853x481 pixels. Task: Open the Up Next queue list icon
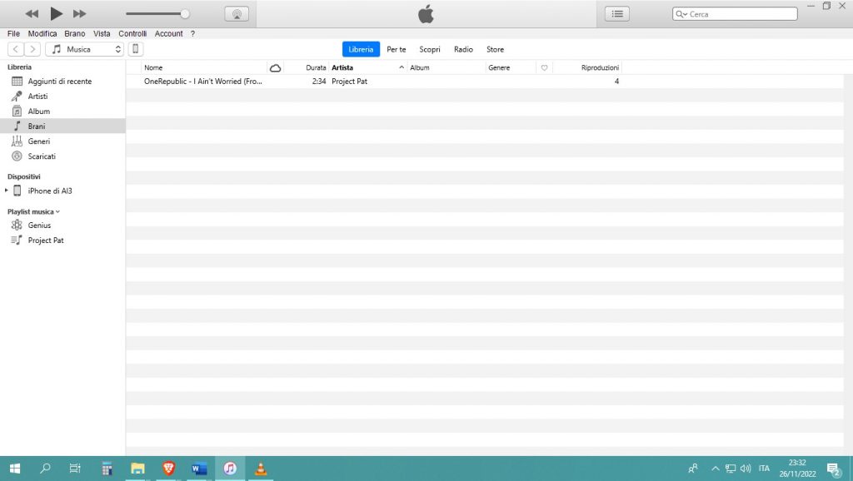click(616, 13)
